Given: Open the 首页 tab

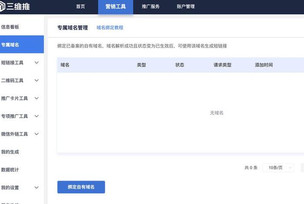Looking at the screenshot, I should point(80,7).
